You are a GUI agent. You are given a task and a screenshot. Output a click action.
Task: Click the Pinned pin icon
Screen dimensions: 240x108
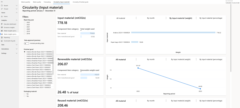[x=2, y=9]
